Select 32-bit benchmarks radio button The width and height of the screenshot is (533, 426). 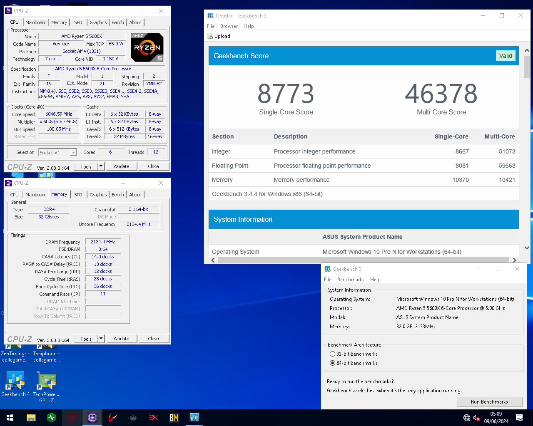[332, 354]
